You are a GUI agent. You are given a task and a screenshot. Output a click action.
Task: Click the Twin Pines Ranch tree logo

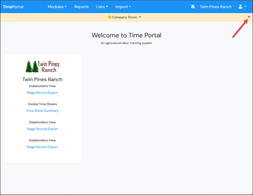pyautogui.click(x=43, y=67)
